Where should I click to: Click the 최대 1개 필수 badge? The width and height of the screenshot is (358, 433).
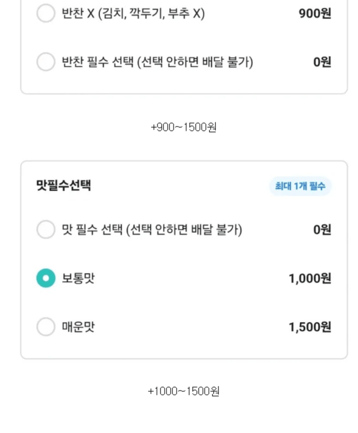point(300,186)
